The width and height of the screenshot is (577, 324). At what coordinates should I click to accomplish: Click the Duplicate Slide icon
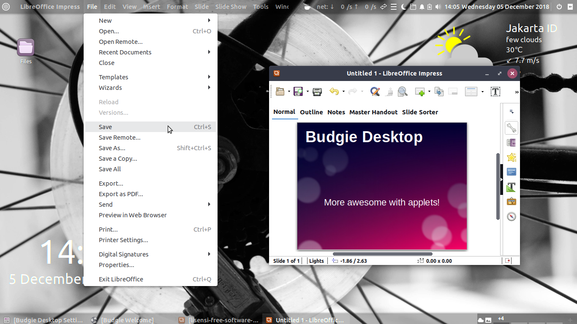tap(439, 92)
